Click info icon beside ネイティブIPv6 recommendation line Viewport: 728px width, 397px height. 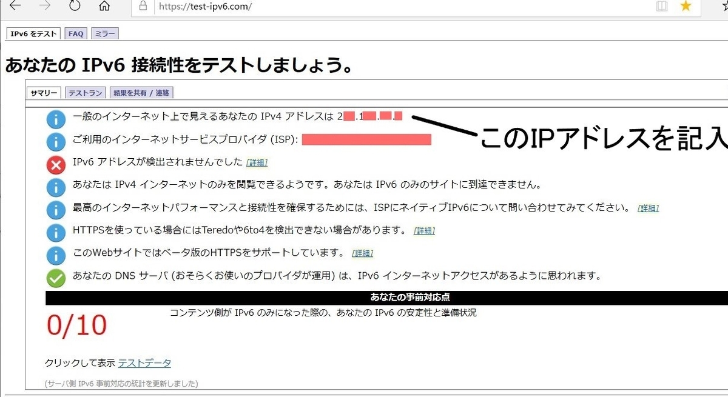click(x=56, y=209)
